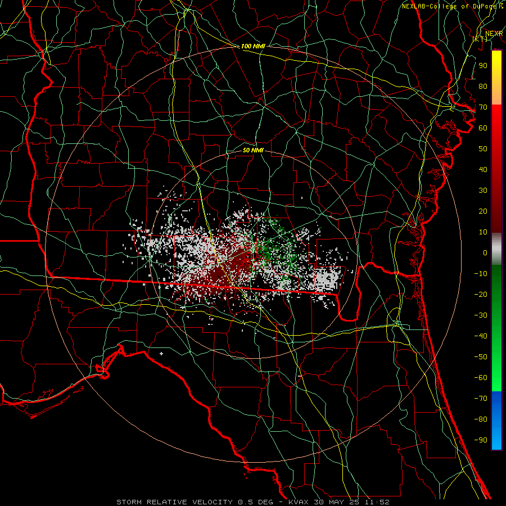Image resolution: width=506 pixels, height=506 pixels.
Task: Select the -60 value on velocity scale
Action: (481, 378)
